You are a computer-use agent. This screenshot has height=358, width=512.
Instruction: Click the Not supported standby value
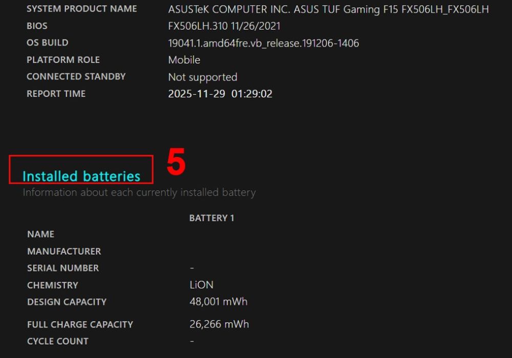[x=202, y=77]
